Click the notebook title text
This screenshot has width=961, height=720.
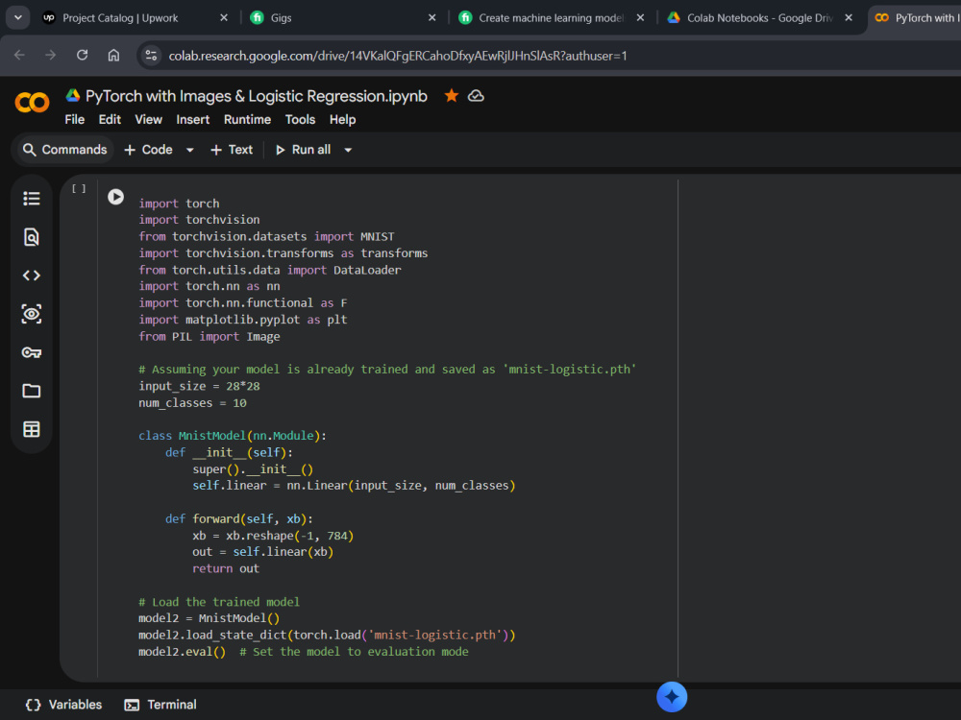point(257,96)
